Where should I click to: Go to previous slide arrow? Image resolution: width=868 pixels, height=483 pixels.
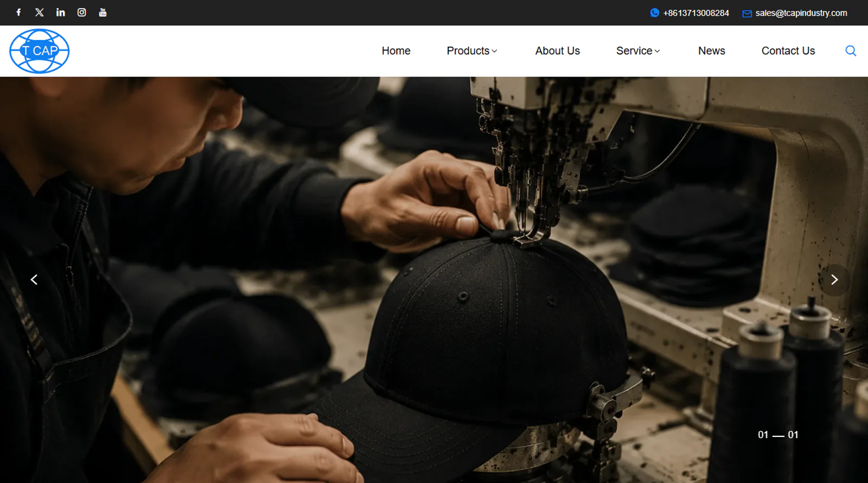(x=34, y=280)
